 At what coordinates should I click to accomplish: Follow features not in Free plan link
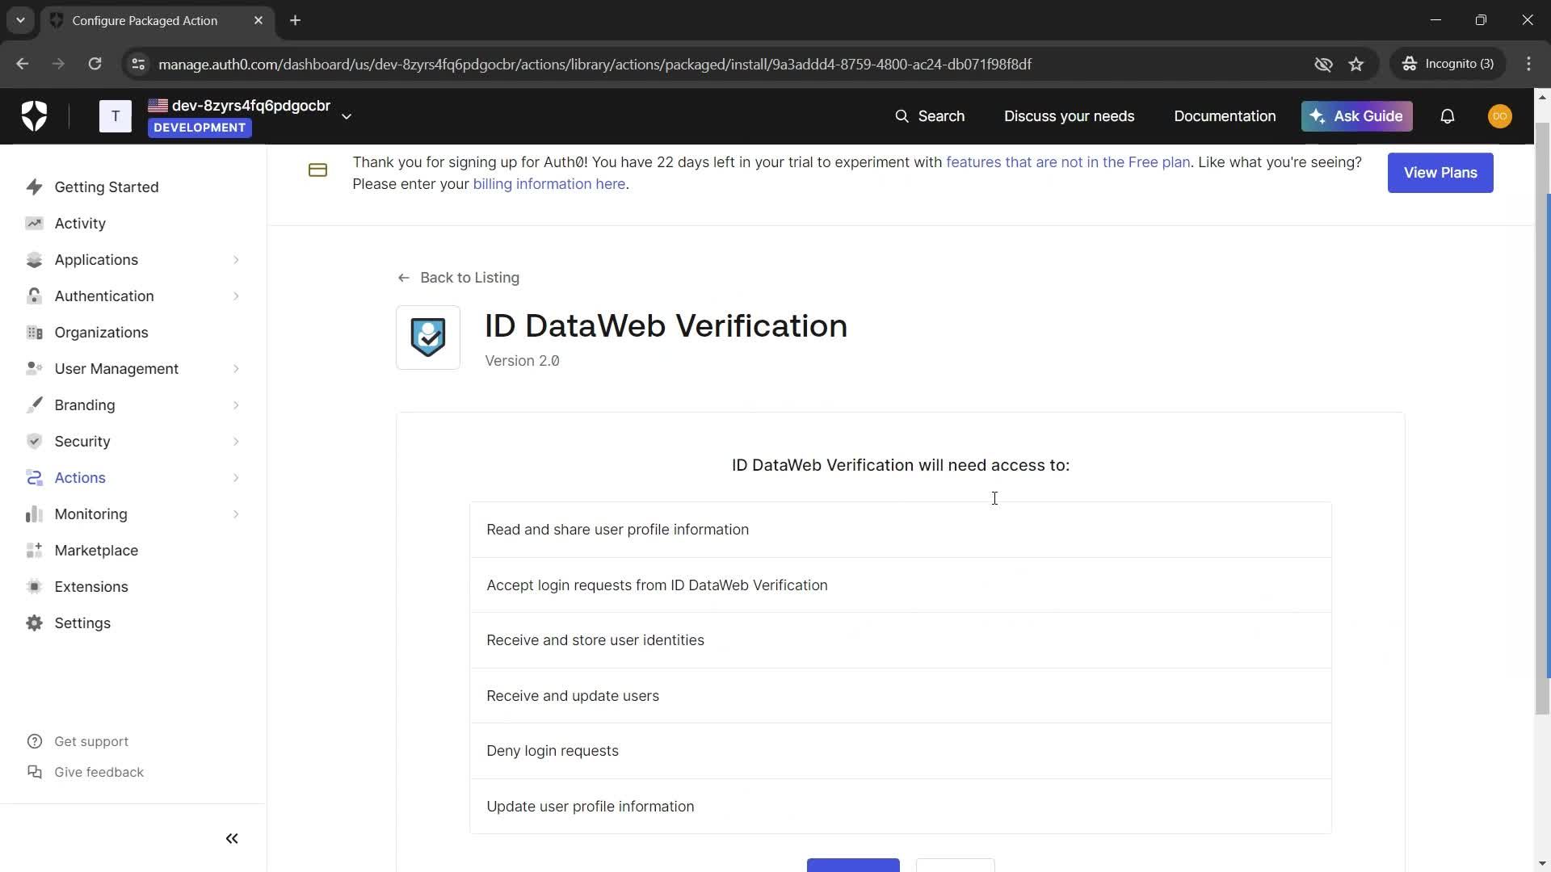(x=1068, y=162)
